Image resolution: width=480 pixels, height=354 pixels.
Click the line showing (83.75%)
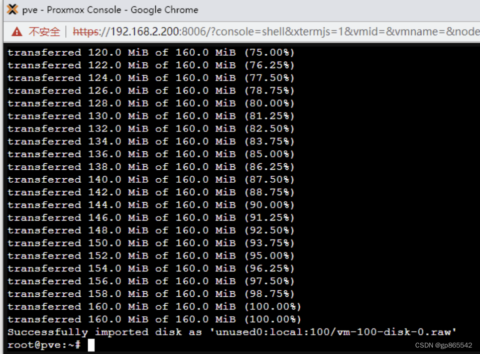[x=151, y=141]
